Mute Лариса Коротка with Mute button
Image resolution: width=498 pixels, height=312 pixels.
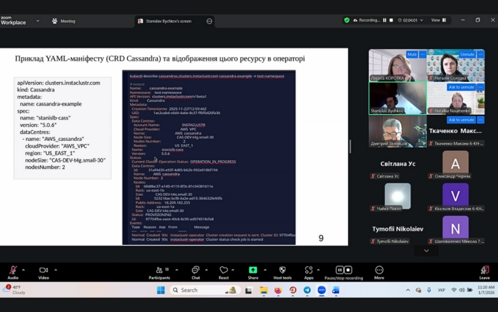[412, 54]
